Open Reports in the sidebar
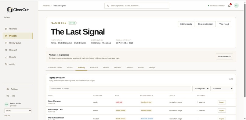The image size is (246, 120). pyautogui.click(x=18, y=57)
